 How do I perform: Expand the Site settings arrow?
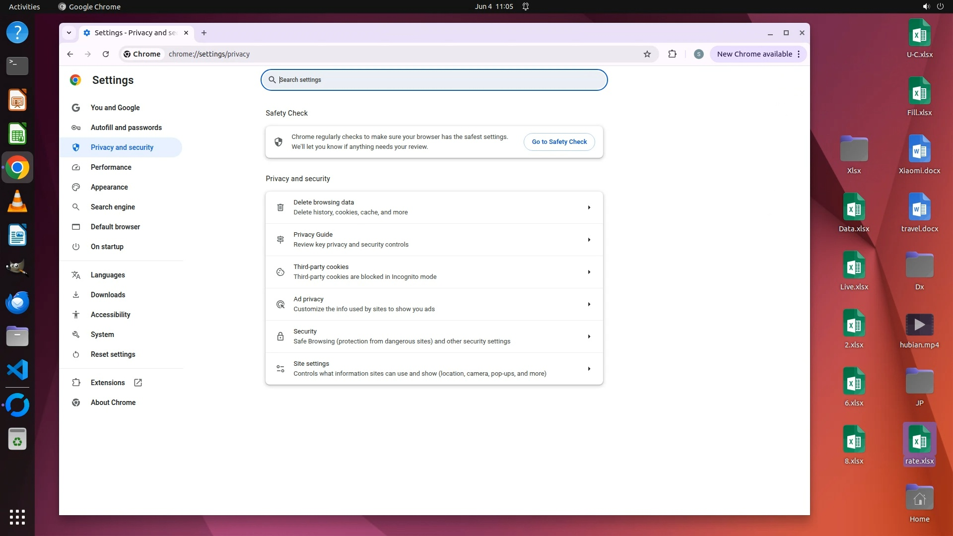click(589, 369)
